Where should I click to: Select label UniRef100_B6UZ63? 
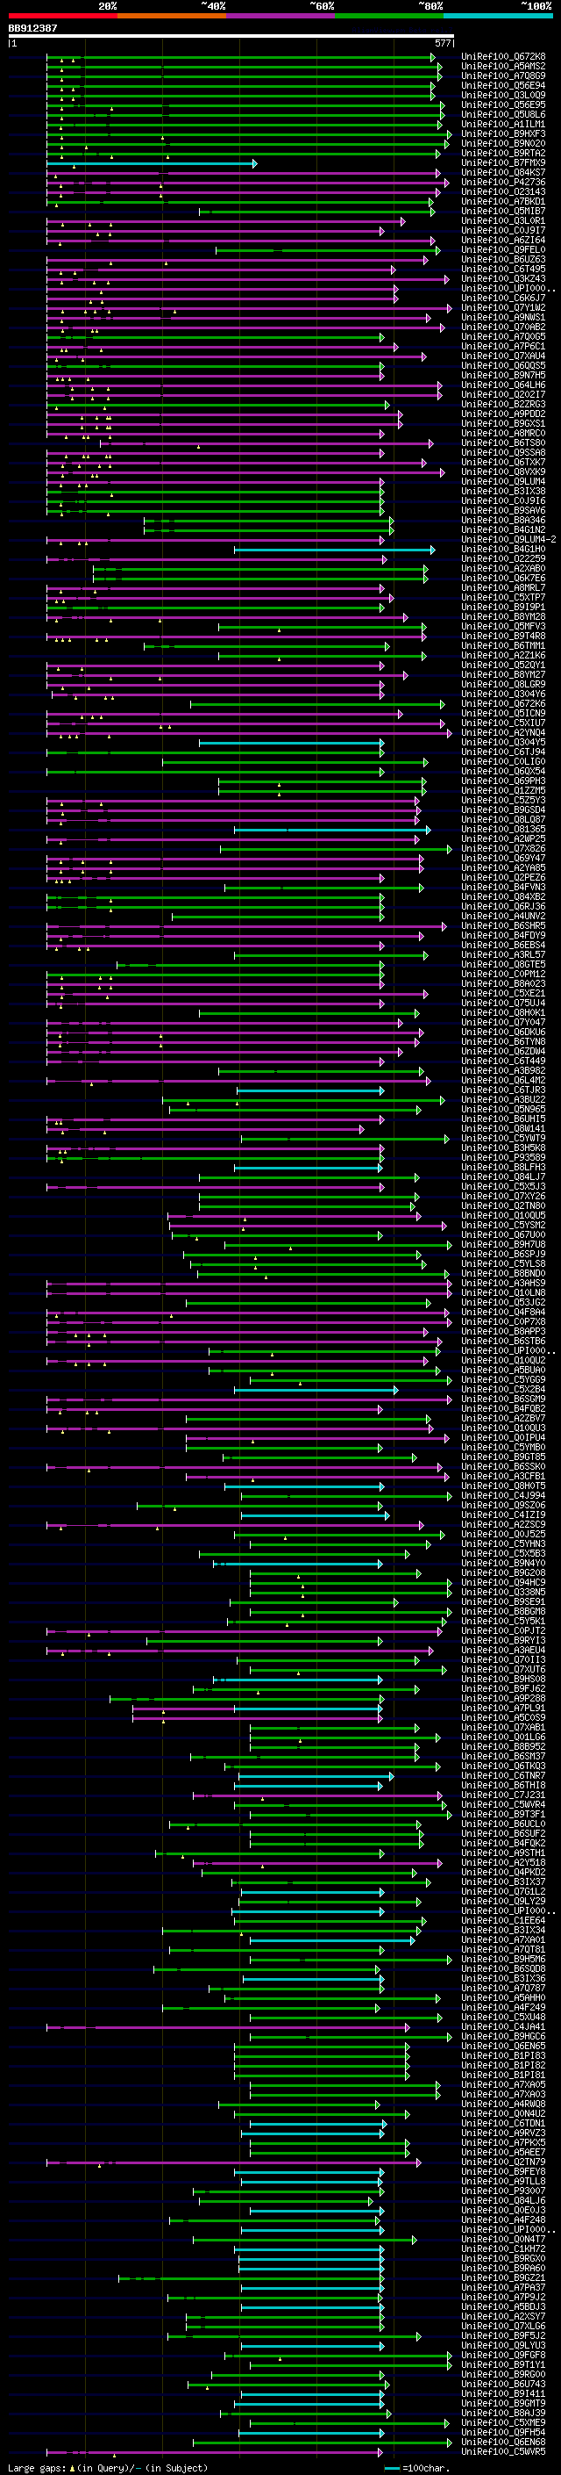(x=503, y=259)
